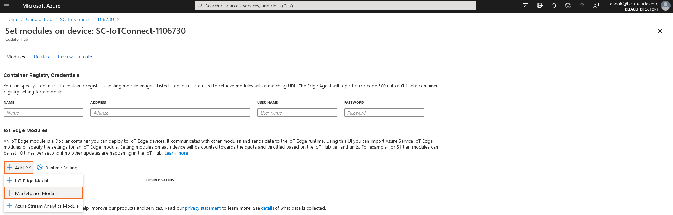Screen dimensions: 673x215
Task: Click the plus icon beside IoT Edge Module
Action: pyautogui.click(x=9, y=180)
